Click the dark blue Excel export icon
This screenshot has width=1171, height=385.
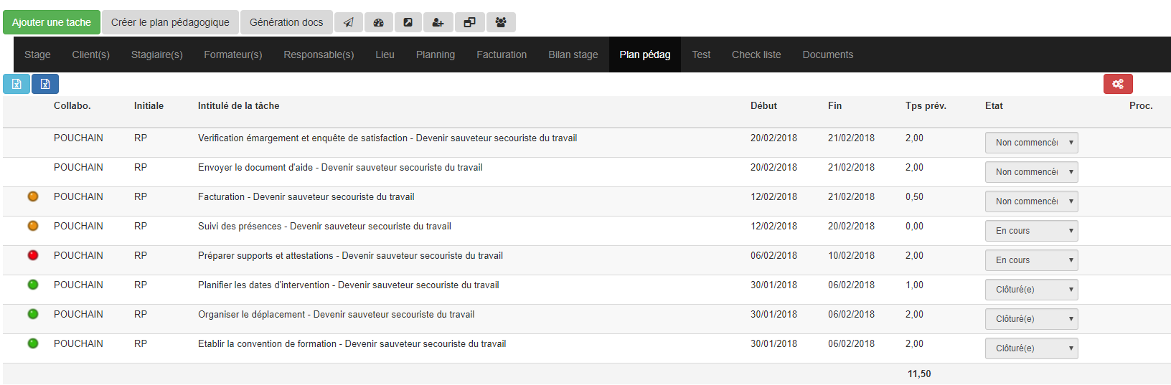(x=45, y=84)
